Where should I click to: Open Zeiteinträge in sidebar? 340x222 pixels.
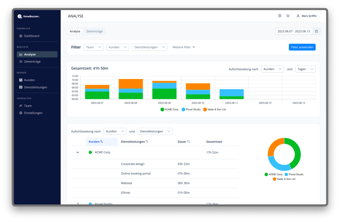click(x=37, y=62)
